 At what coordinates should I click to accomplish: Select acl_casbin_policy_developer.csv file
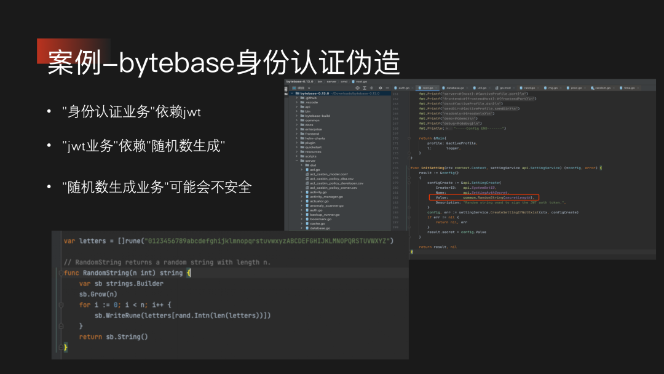point(337,183)
